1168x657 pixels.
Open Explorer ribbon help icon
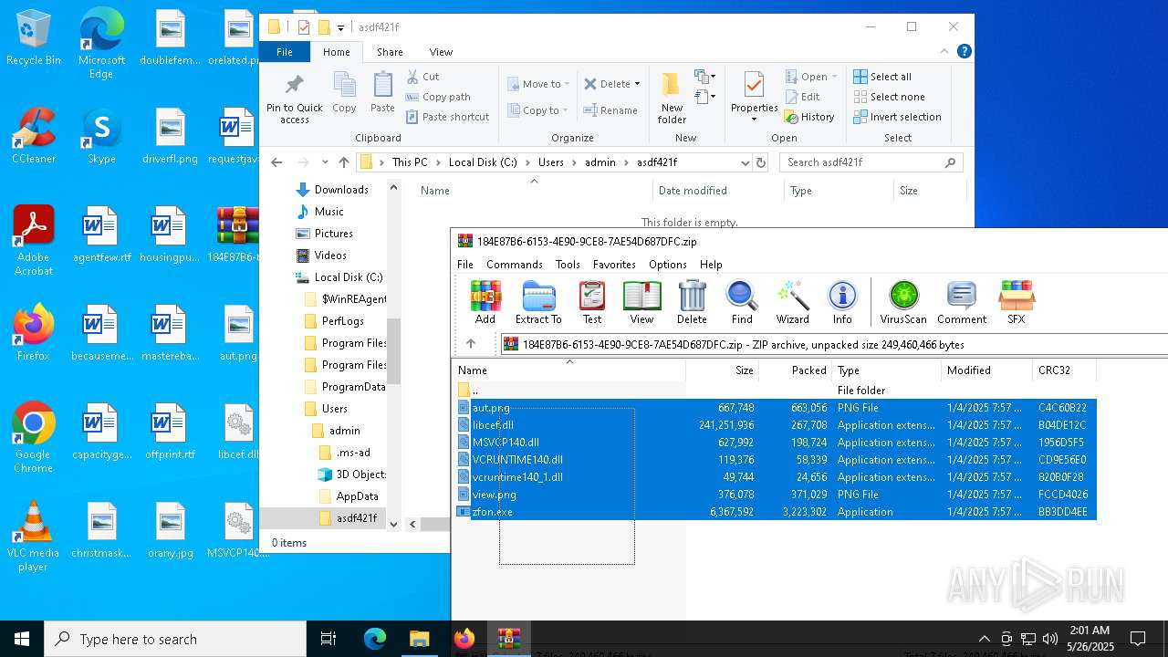(x=964, y=51)
